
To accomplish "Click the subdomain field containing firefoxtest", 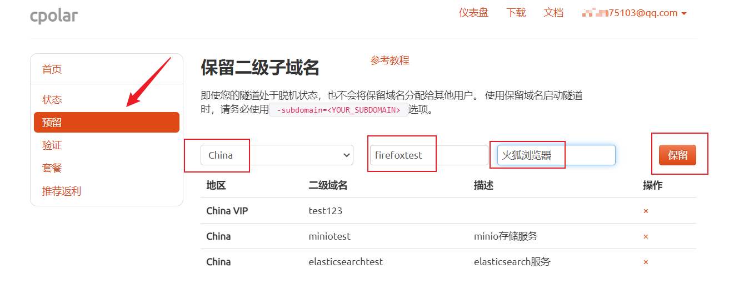I will (429, 155).
